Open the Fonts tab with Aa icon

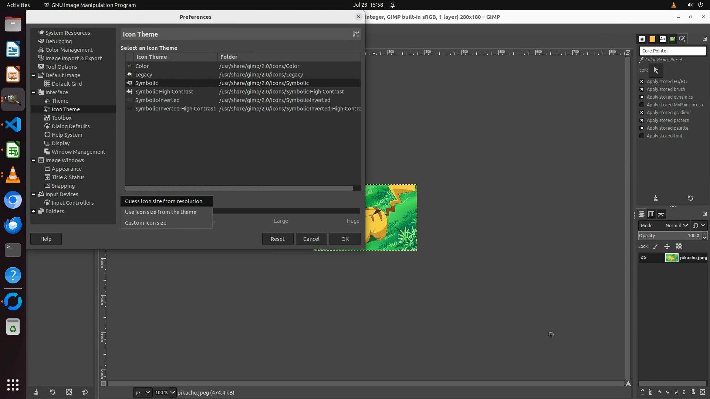662,39
